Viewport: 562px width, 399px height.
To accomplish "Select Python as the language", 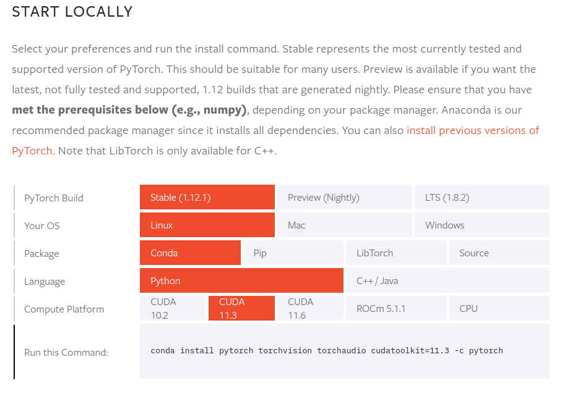I will 241,281.
